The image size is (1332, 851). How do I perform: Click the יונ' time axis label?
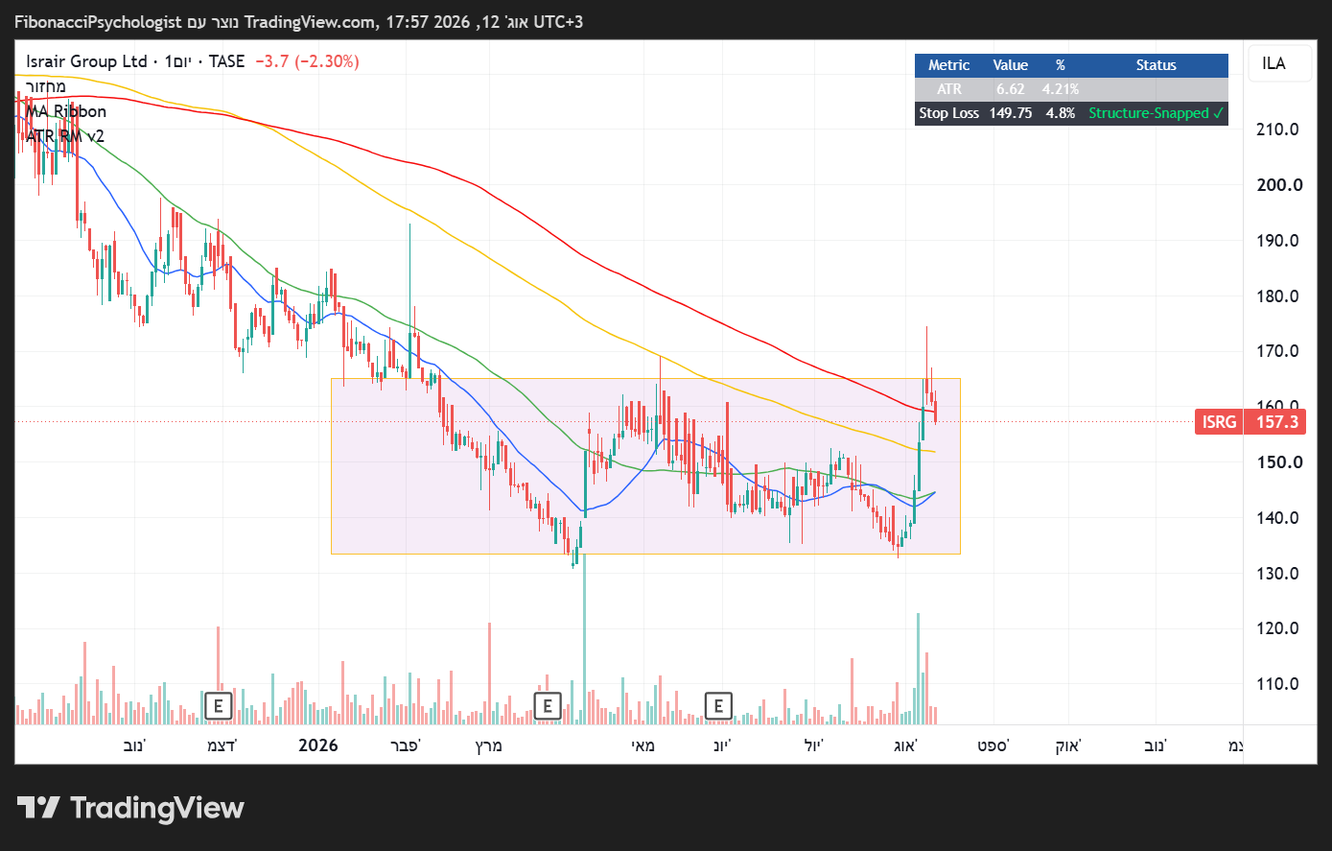coord(721,745)
